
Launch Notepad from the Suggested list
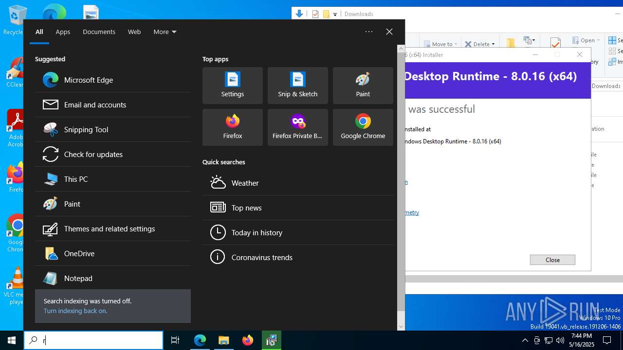[113, 278]
